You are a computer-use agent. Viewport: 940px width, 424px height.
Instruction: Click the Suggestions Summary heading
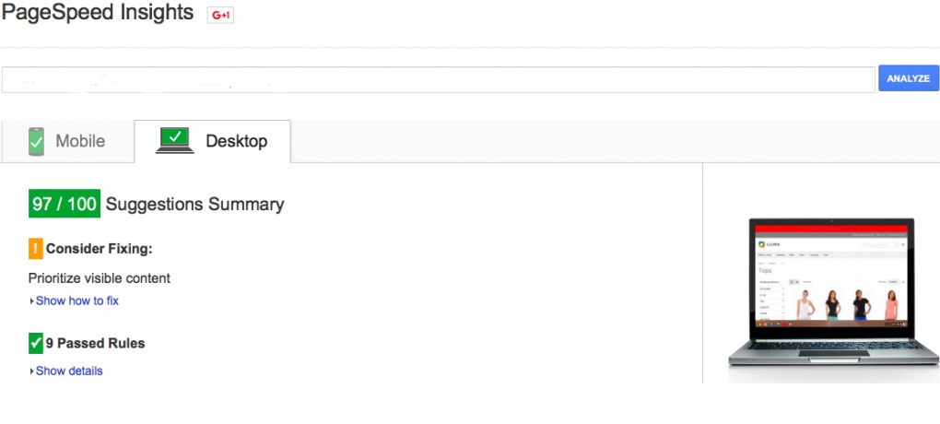point(194,205)
